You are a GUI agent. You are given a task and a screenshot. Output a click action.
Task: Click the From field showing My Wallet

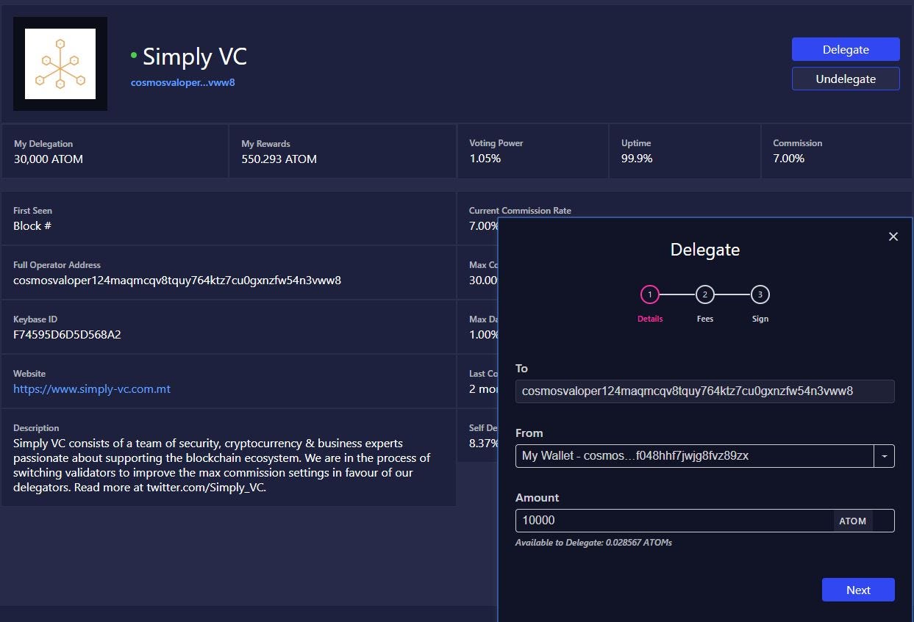pos(694,455)
